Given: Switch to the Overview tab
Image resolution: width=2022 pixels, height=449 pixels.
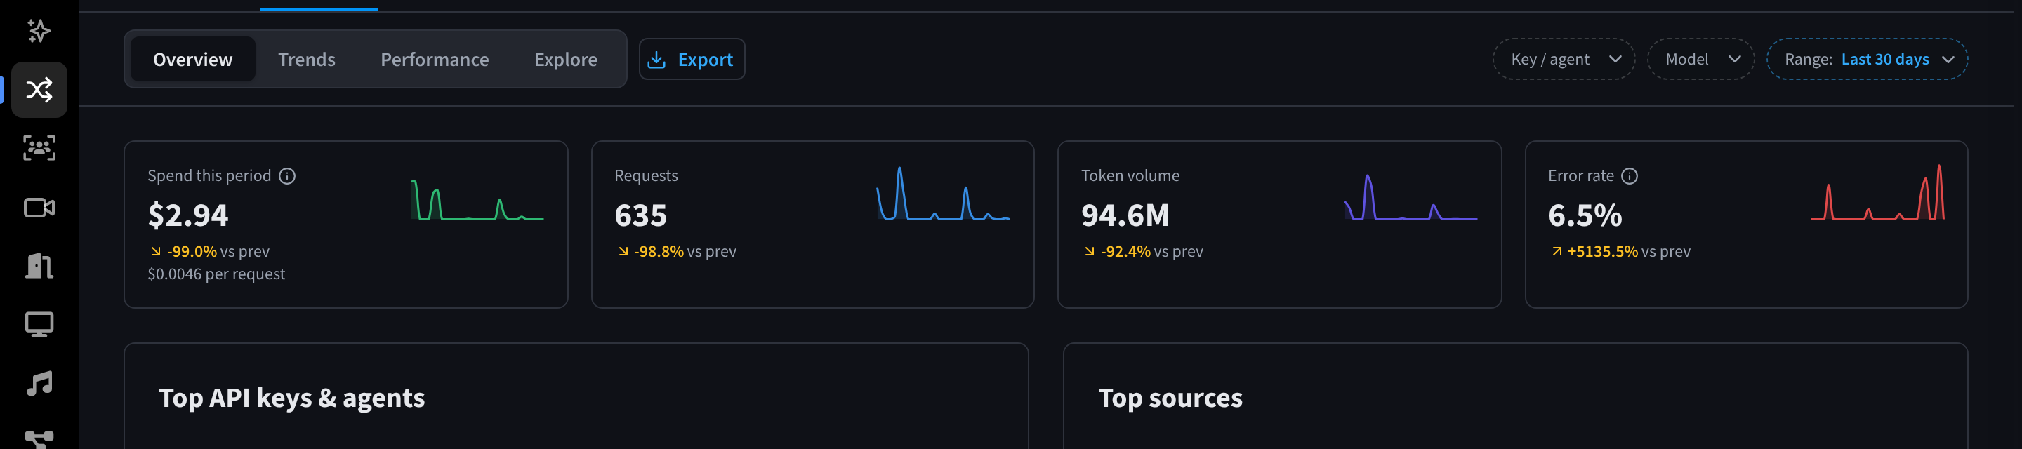Looking at the screenshot, I should (x=192, y=59).
